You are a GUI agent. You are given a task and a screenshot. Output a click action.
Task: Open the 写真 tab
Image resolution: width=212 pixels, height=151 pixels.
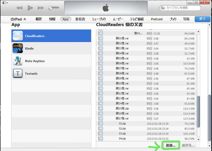click(186, 19)
